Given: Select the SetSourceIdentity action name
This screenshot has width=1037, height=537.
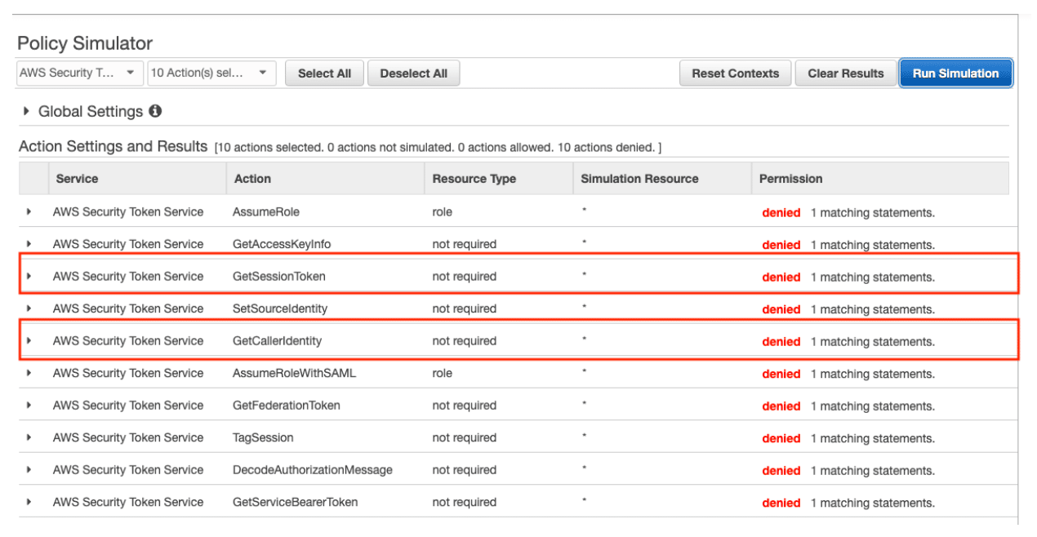Looking at the screenshot, I should (x=278, y=308).
